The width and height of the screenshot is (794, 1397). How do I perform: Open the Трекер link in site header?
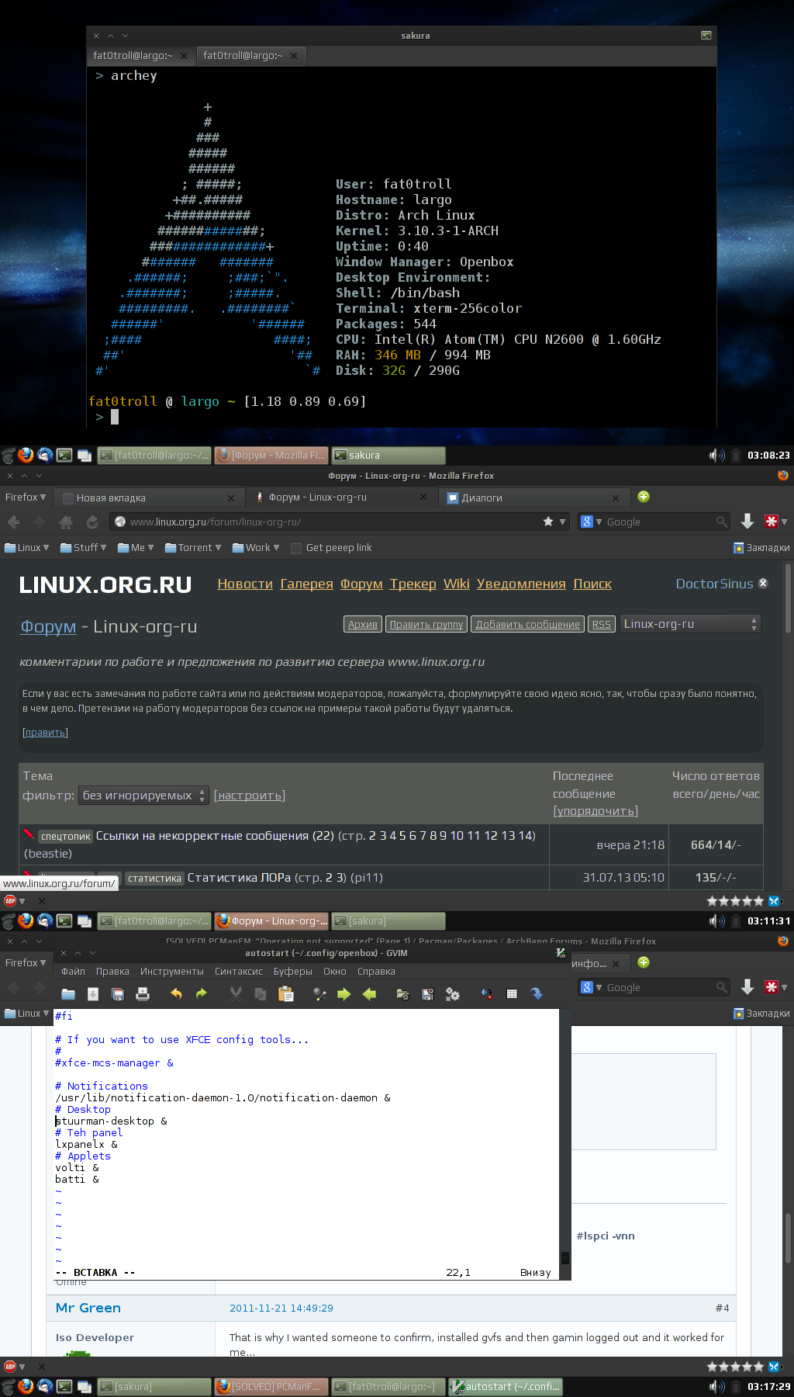pos(413,584)
